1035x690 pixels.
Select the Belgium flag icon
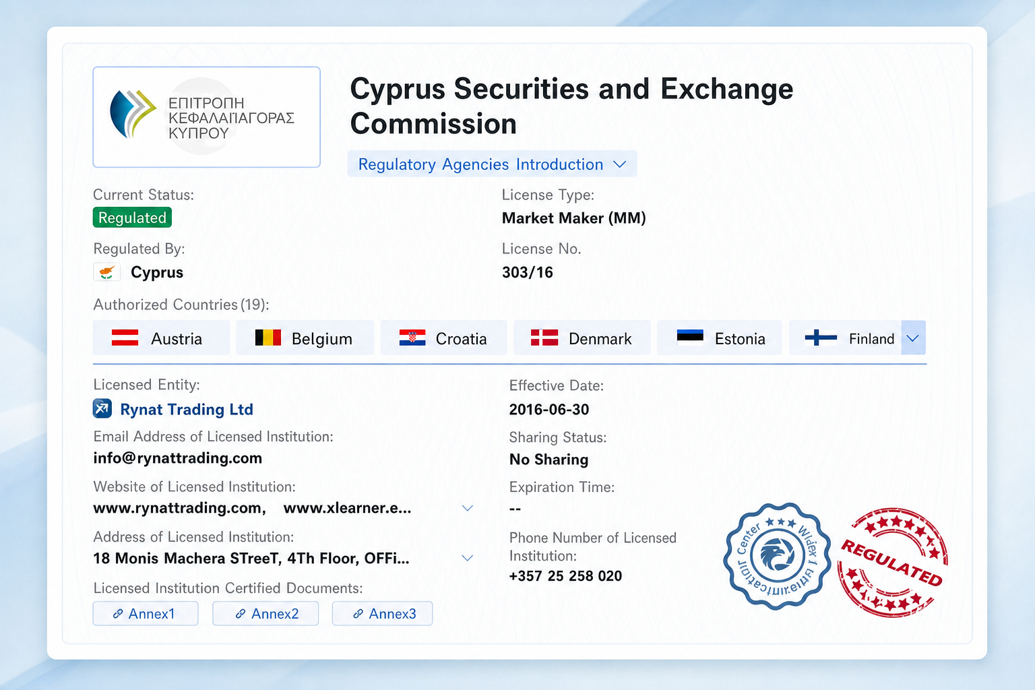[x=268, y=338]
